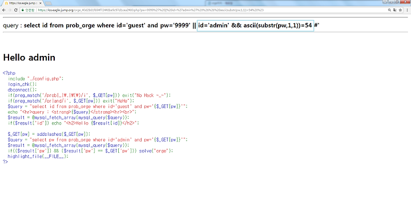Click the "select pw from prob_orge" code line
This screenshot has height=222, width=411.
pyautogui.click(x=98, y=140)
